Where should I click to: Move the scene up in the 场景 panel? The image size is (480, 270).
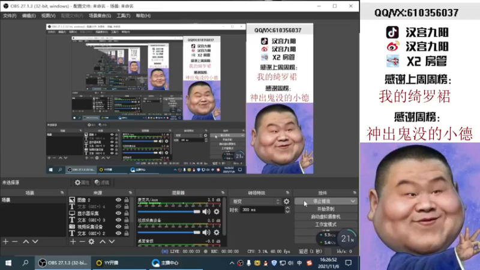[x=26, y=242]
